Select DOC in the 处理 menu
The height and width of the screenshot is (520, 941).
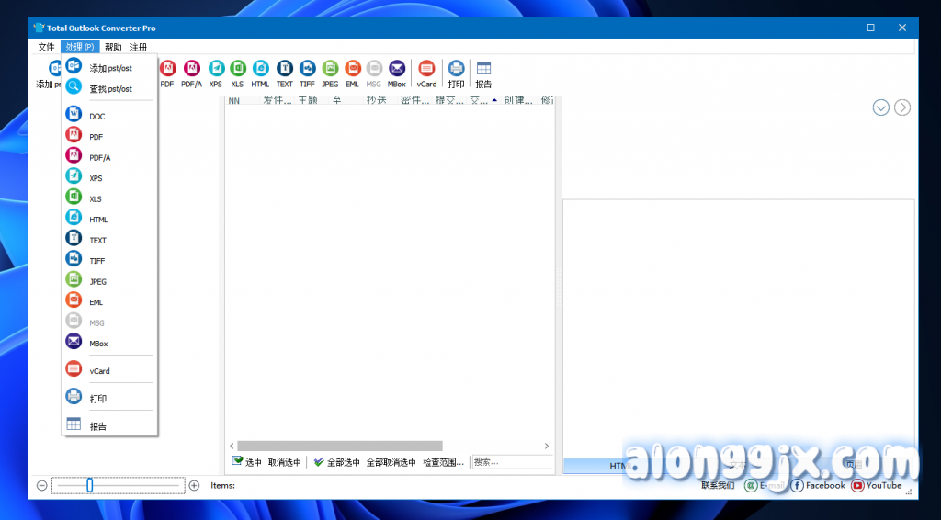[x=96, y=117]
